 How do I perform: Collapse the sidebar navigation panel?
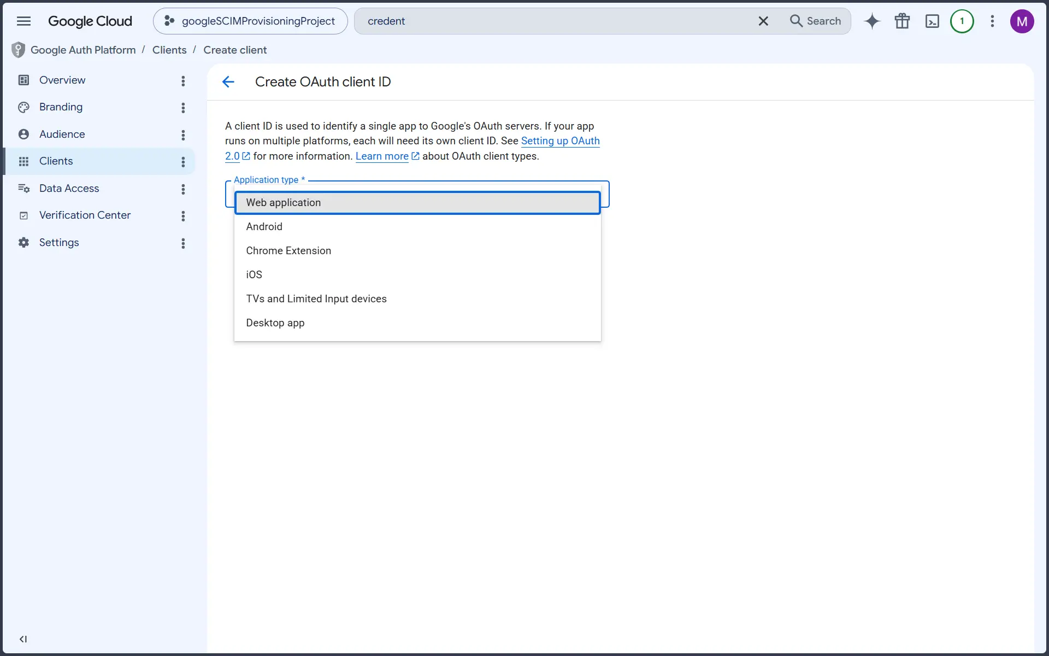(x=23, y=639)
